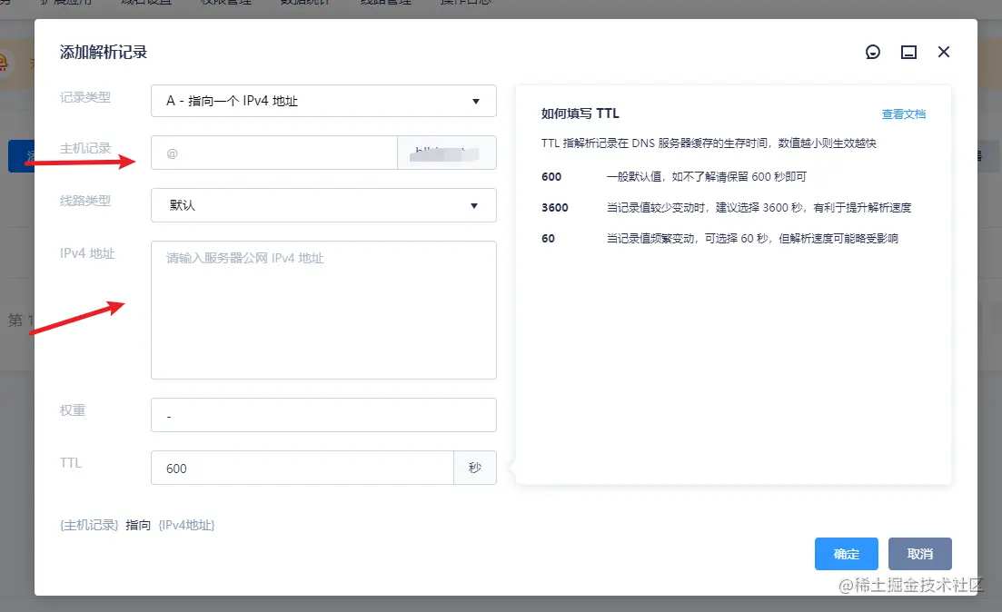Click the {IPv4地址} placeholder in summary line

[186, 525]
